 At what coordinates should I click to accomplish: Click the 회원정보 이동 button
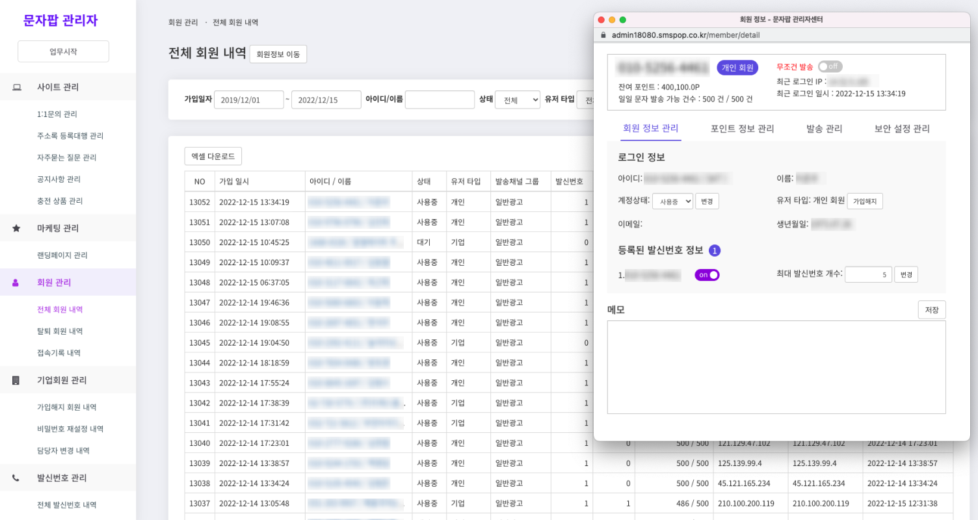278,54
